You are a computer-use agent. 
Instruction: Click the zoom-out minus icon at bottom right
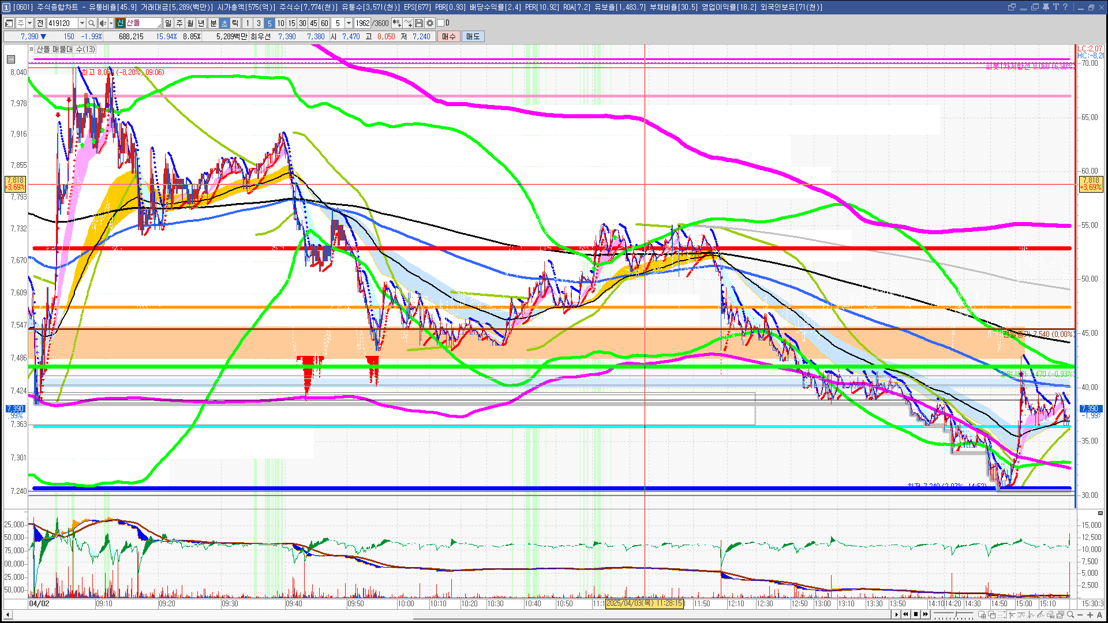1081,615
